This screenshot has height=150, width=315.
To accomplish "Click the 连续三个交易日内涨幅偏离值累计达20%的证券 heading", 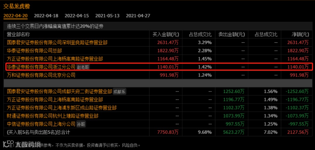I will (55, 26).
